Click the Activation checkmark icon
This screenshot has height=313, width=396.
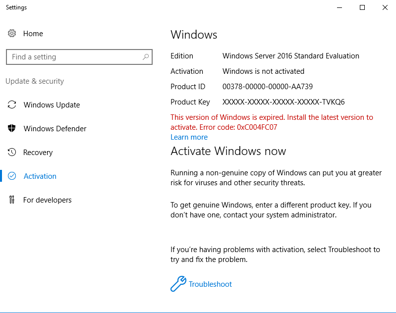point(12,176)
